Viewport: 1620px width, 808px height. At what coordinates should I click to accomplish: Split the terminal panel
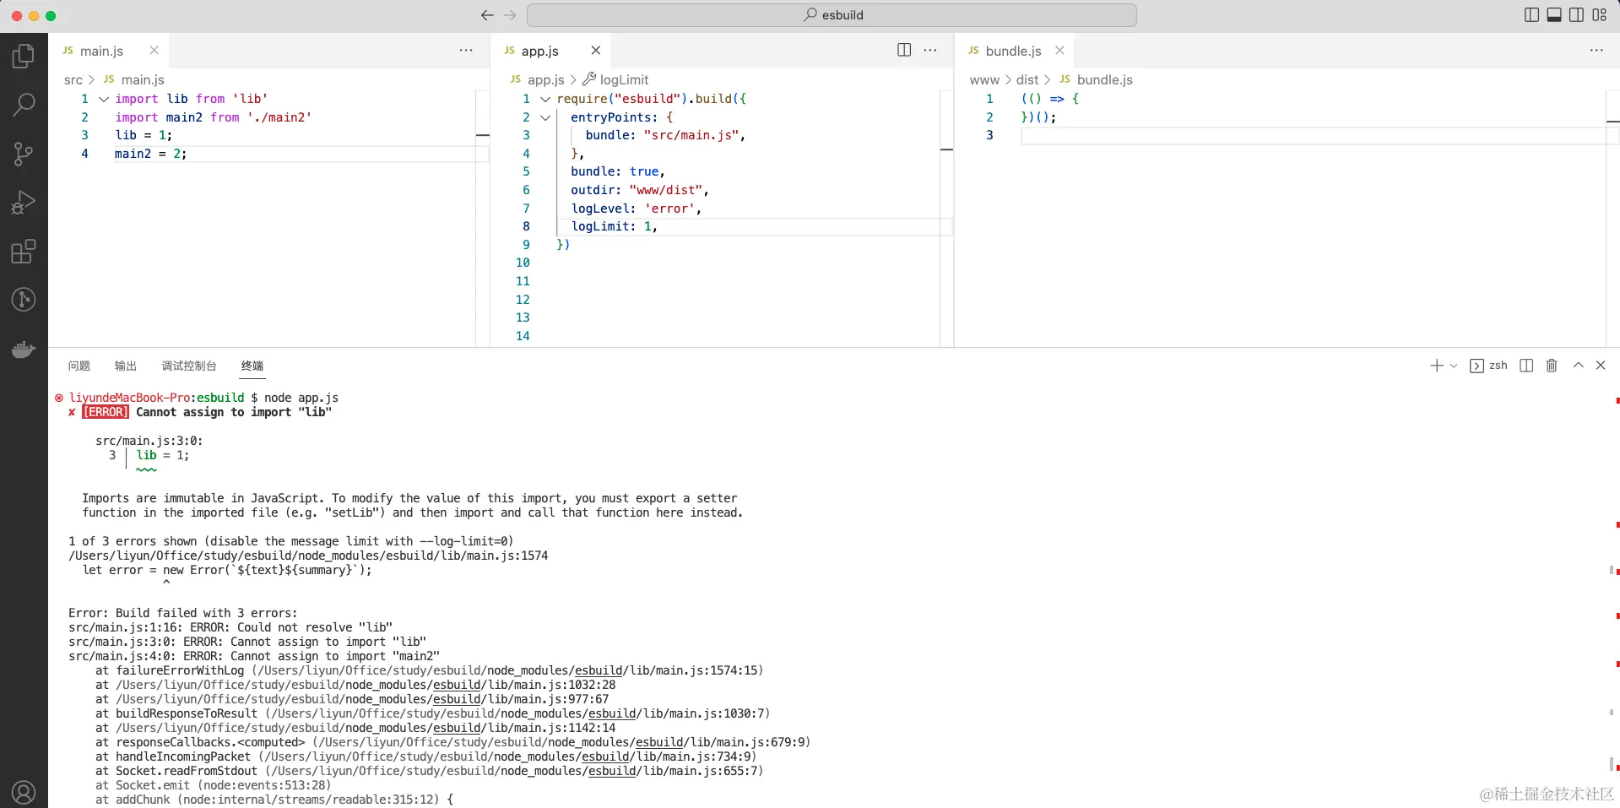(x=1526, y=366)
